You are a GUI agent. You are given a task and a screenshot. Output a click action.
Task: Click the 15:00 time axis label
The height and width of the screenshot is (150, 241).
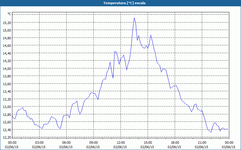point(148,143)
